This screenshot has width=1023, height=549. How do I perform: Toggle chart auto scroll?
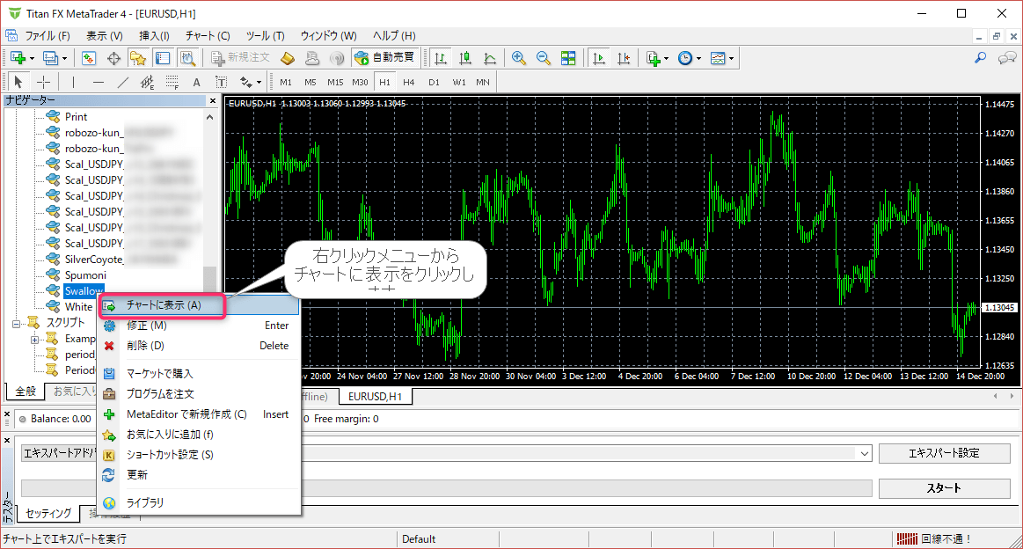tap(598, 58)
